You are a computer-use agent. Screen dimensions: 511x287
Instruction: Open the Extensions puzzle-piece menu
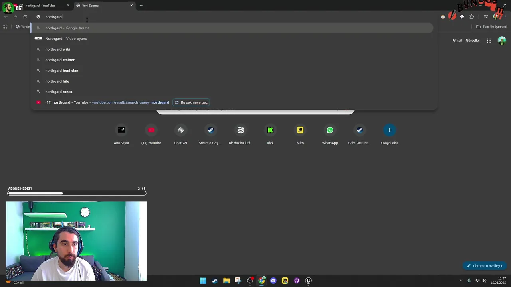(471, 17)
